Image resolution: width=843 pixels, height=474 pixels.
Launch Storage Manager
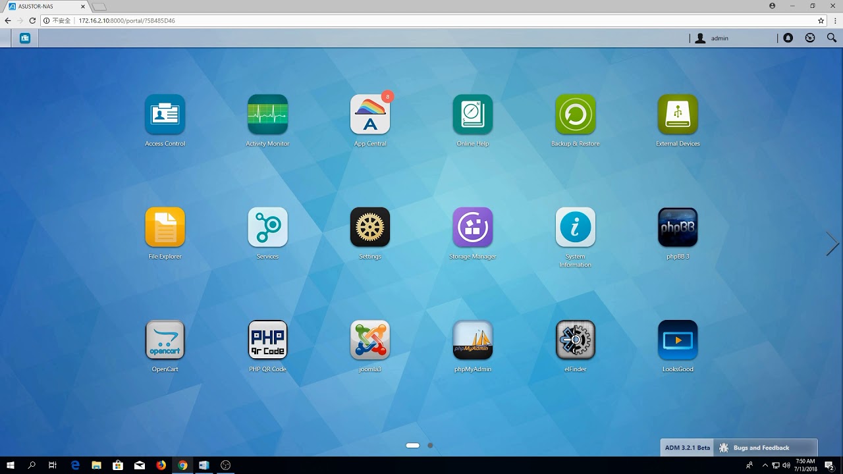[x=473, y=227]
